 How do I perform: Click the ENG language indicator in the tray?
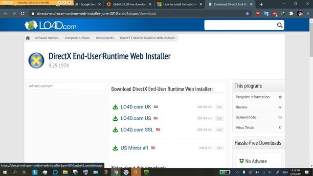285,172
